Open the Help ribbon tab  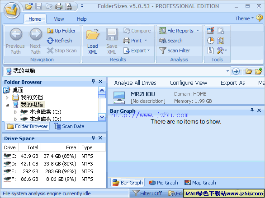82,19
